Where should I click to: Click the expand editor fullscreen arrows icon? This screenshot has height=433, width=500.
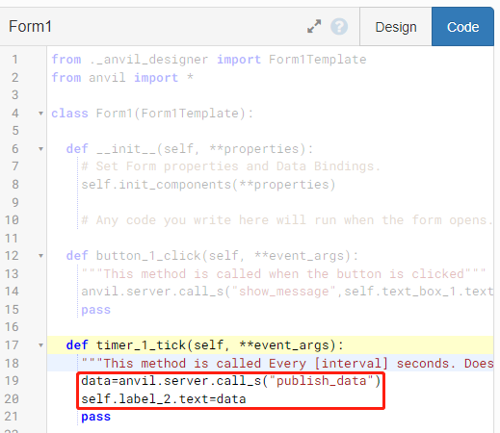[x=314, y=26]
